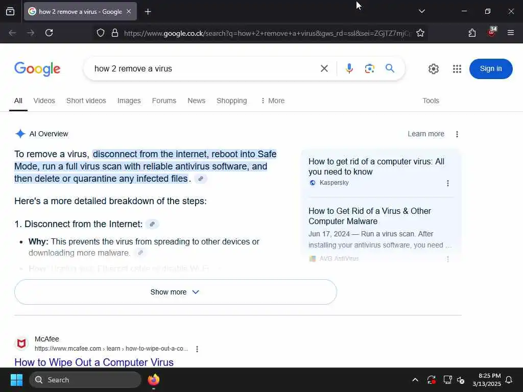Open AI Overview three-dot options
The image size is (523, 392).
(x=457, y=134)
